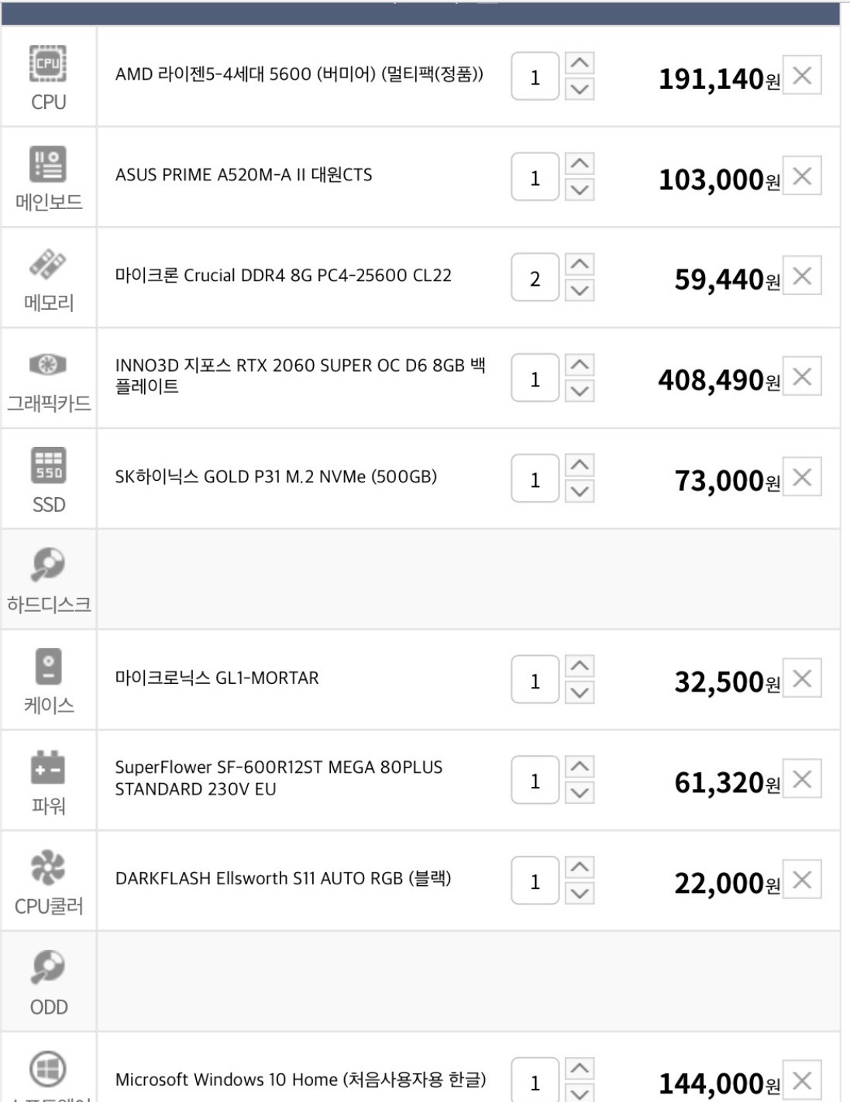Select the 그래픽카드 category icon
Viewport: 850px width, 1102px height.
click(x=48, y=364)
